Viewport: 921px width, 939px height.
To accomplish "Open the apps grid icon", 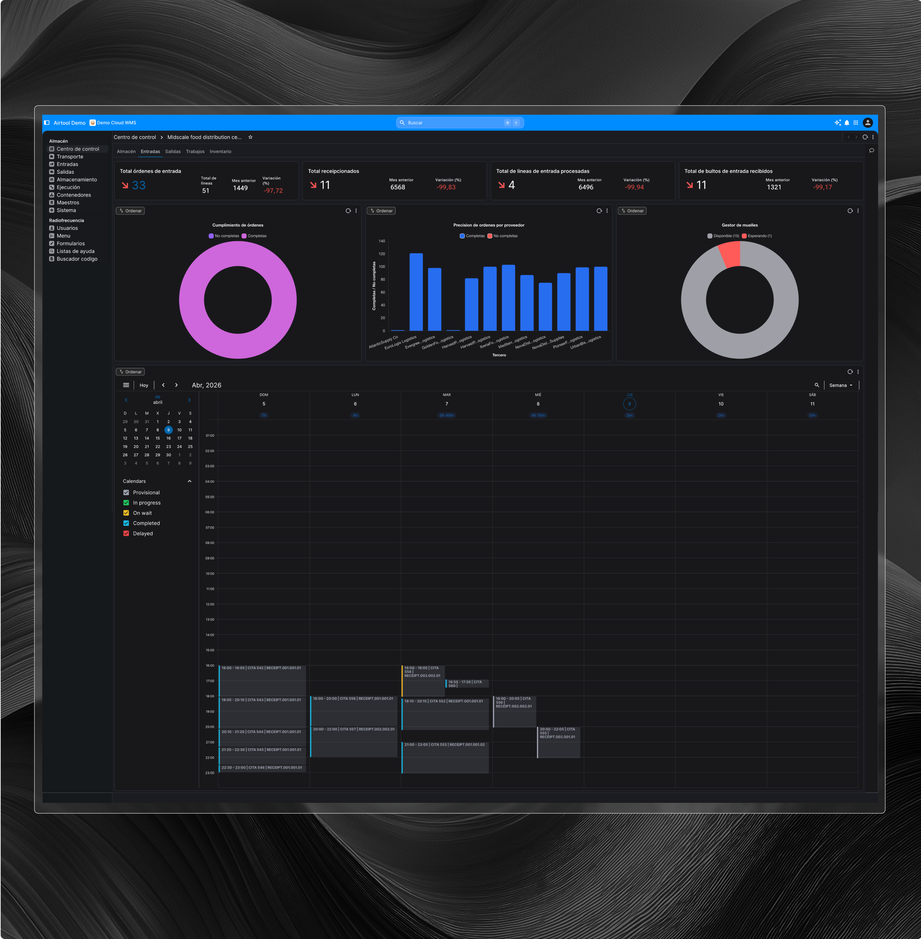I will coord(856,123).
